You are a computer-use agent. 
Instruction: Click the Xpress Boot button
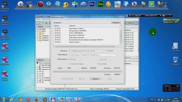(x=103, y=59)
